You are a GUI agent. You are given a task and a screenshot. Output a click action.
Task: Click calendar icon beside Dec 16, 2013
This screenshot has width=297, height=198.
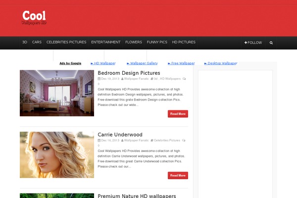click(99, 141)
